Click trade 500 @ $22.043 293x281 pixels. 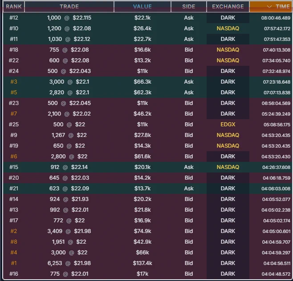pos(69,71)
